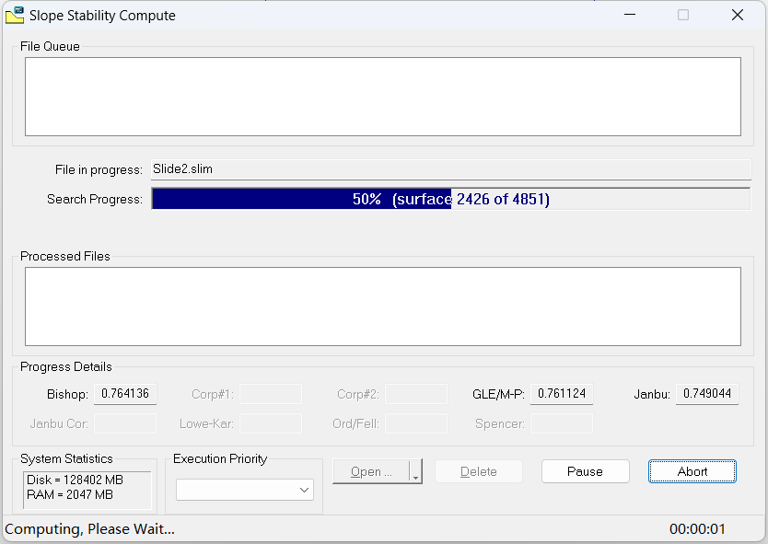Image resolution: width=768 pixels, height=544 pixels.
Task: Click inside the Processed Files list
Action: (382, 306)
